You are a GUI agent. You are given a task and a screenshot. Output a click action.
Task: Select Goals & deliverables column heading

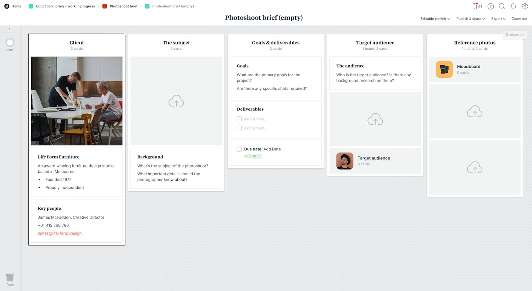click(276, 43)
